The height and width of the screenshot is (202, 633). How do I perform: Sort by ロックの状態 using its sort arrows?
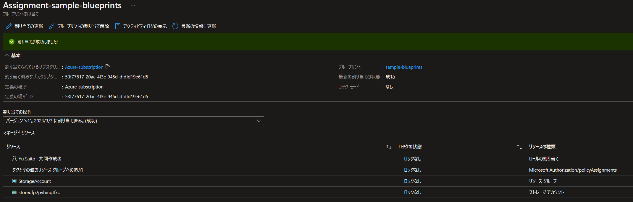click(x=389, y=147)
